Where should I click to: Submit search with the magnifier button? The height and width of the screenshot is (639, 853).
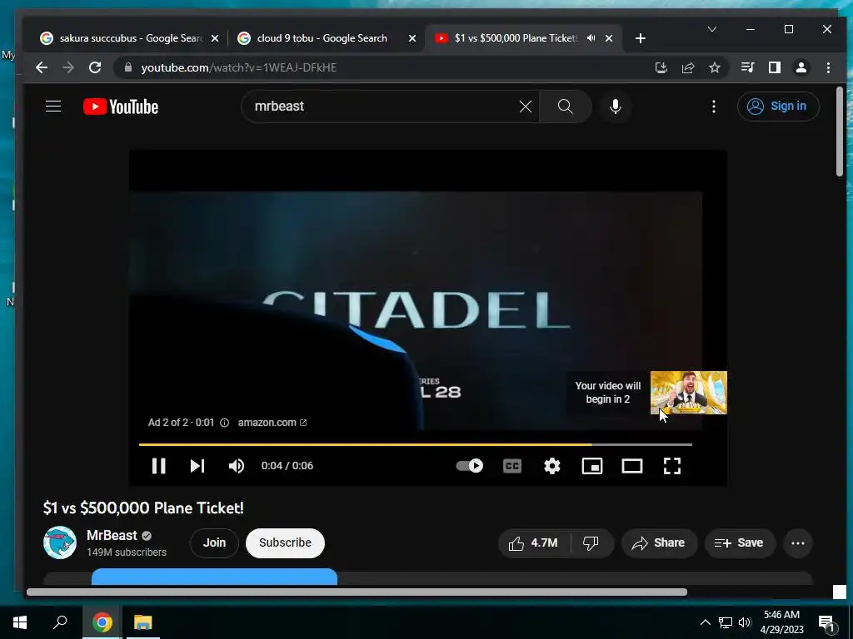566,106
